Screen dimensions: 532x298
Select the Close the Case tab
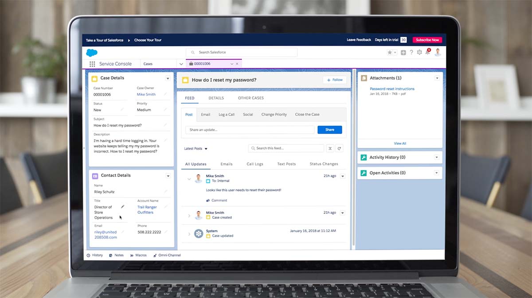(307, 114)
